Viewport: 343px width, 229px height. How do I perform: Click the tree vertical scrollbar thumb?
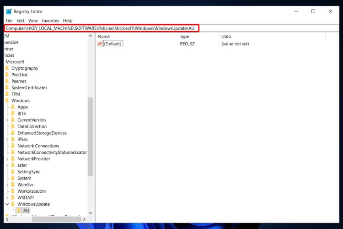[91, 137]
